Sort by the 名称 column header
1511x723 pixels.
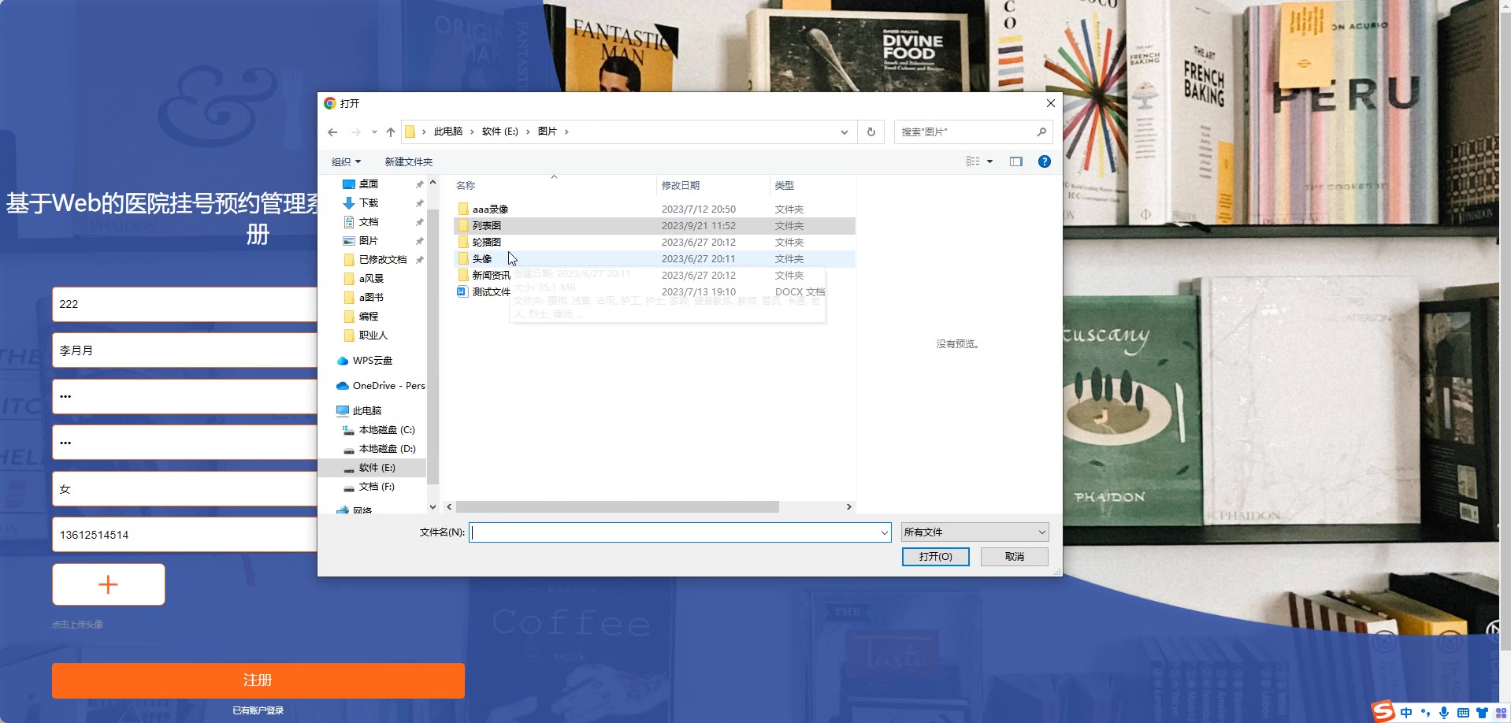(466, 186)
